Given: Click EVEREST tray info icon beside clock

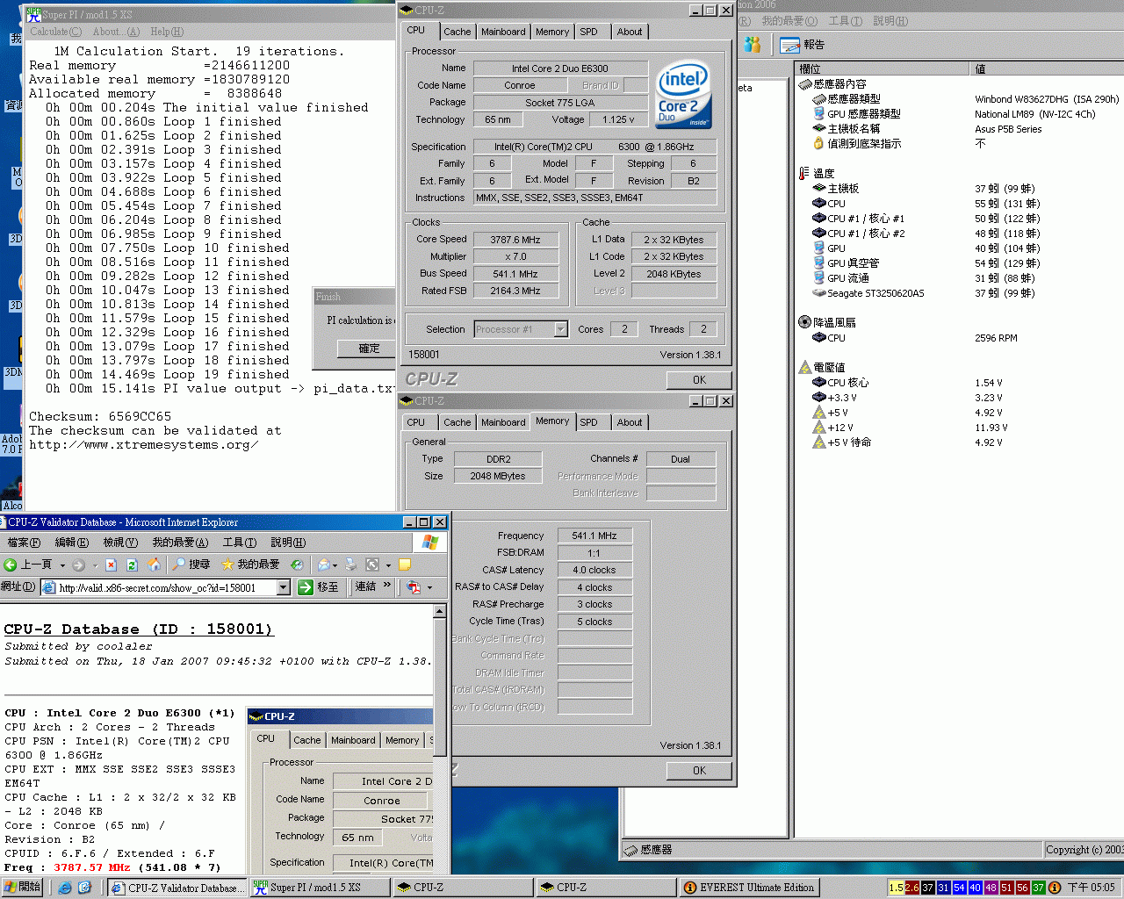Looking at the screenshot, I should coord(1055,888).
